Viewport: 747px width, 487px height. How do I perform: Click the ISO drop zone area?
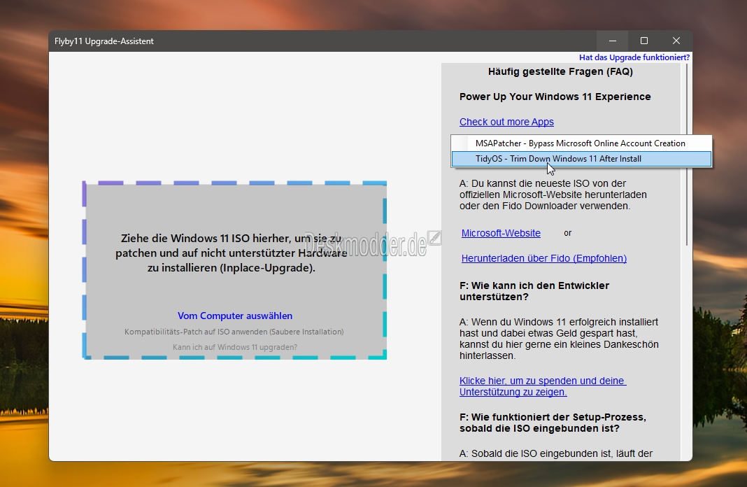click(x=234, y=270)
